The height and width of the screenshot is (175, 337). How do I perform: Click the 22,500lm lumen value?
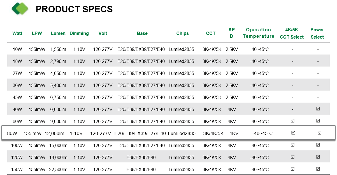pyautogui.click(x=59, y=169)
